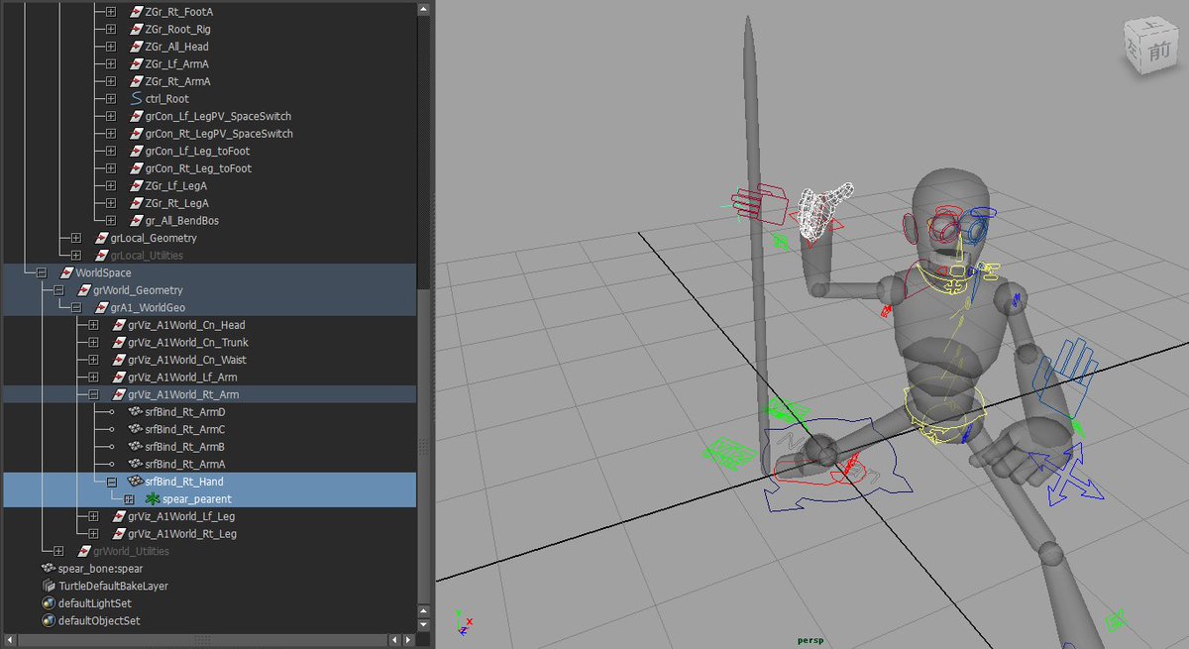This screenshot has height=649, width=1189.
Task: Click the grCon_Lf_LegPV_SpaceSwitch node icon
Action: (x=137, y=116)
